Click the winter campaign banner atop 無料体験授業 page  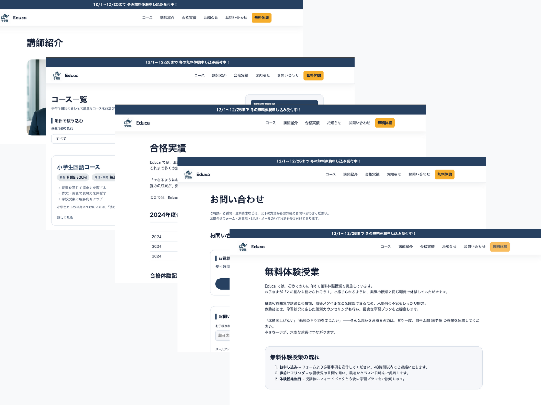385,234
